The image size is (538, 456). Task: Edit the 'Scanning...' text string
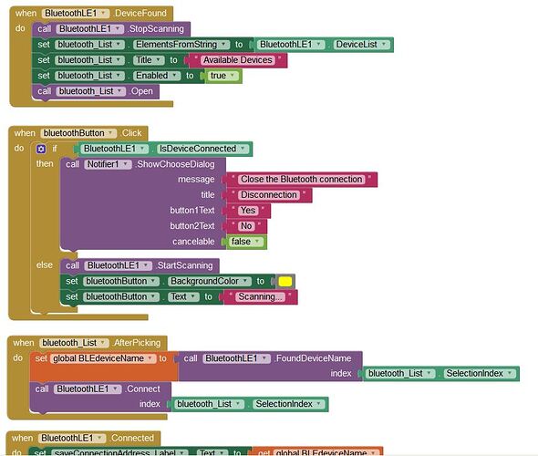(x=260, y=296)
